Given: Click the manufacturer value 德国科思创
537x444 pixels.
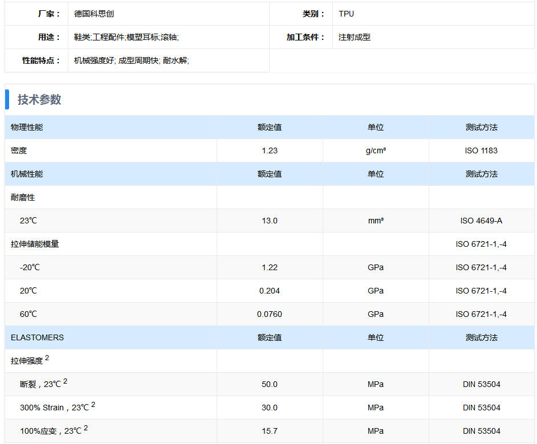Looking at the screenshot, I should pos(94,14).
